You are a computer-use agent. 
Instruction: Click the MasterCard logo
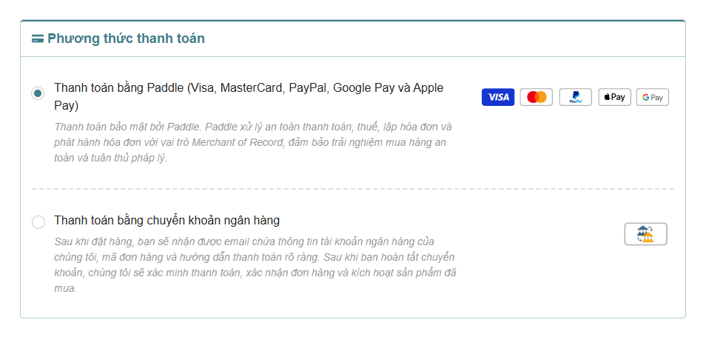pos(537,97)
